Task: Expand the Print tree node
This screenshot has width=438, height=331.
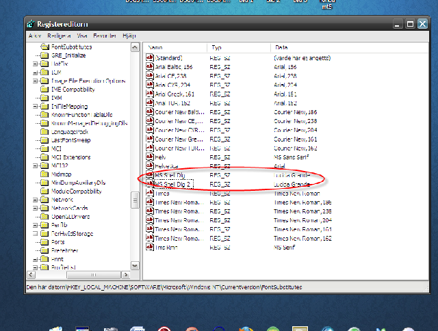Action: [35, 259]
